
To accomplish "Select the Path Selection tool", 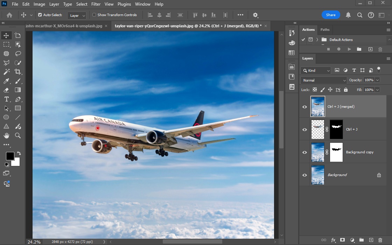I will [x=6, y=108].
